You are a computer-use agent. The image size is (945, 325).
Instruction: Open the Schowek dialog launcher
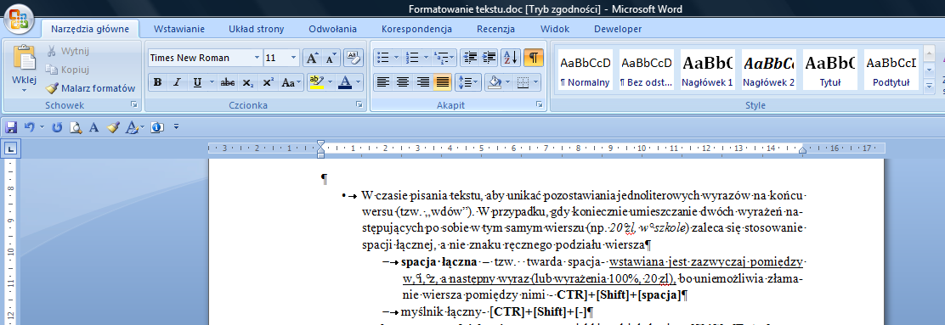[x=134, y=104]
